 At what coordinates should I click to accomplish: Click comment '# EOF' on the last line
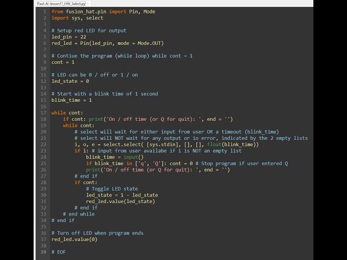[59, 252]
